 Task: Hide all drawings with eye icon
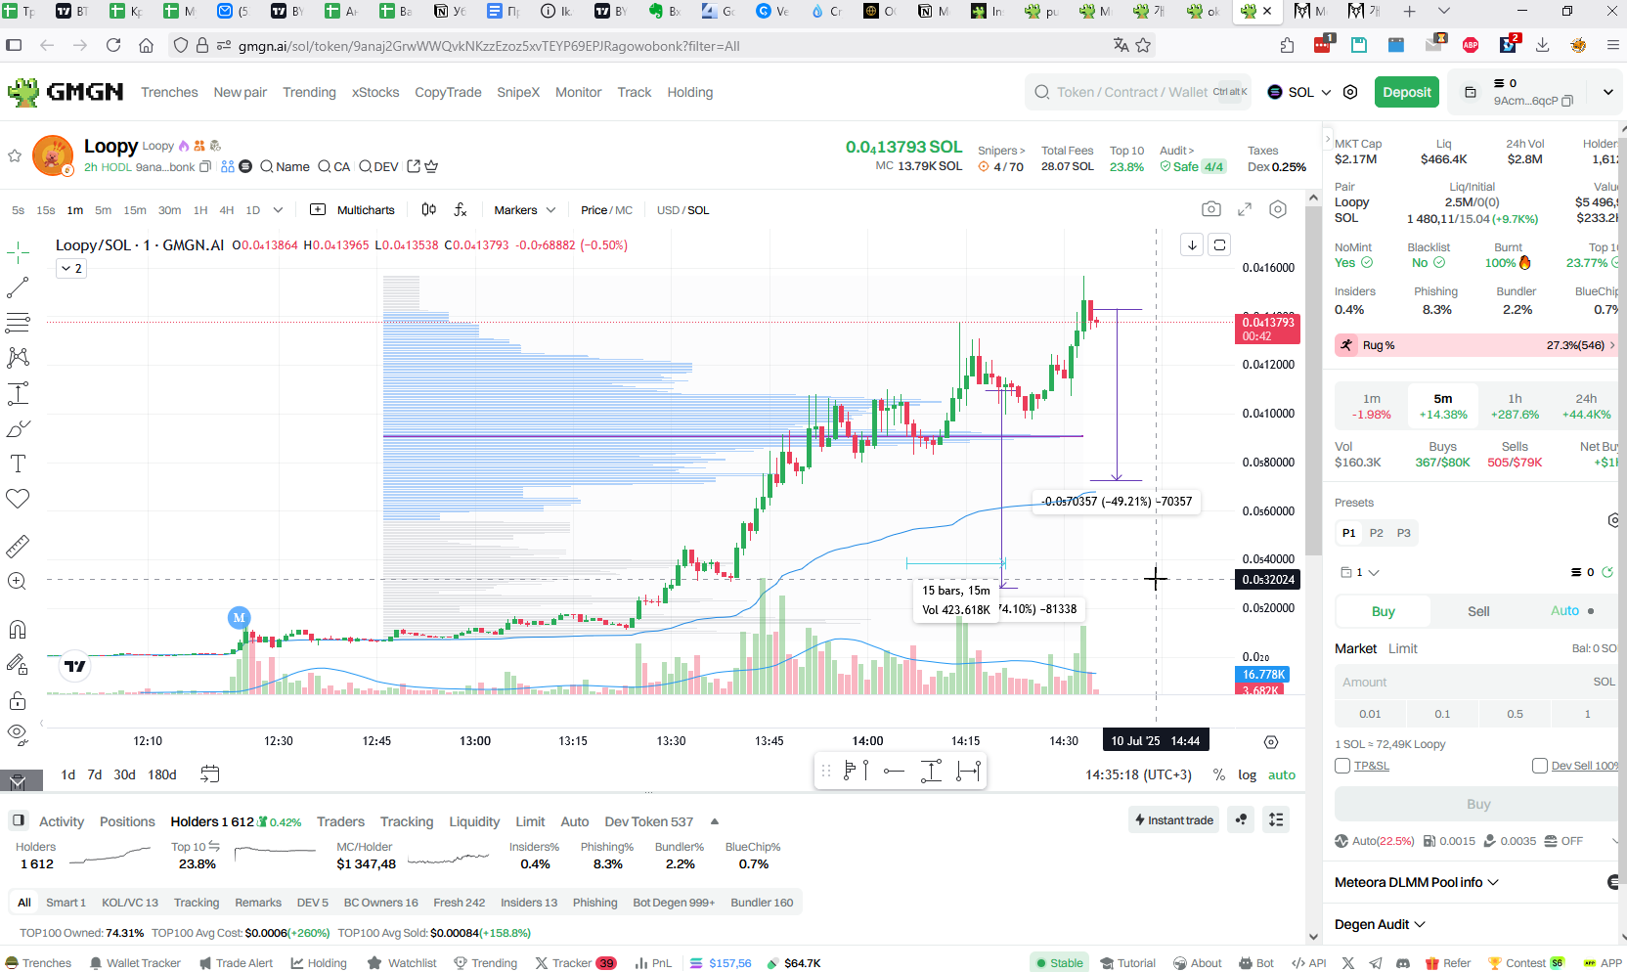pos(18,733)
